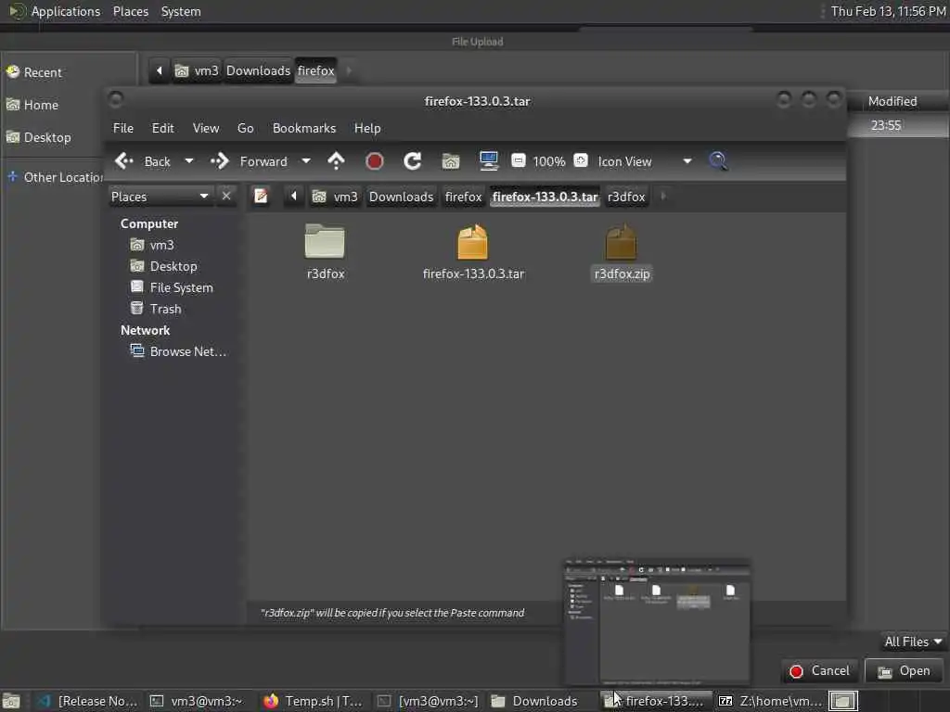Open the Go menu
950x712 pixels.
click(245, 128)
